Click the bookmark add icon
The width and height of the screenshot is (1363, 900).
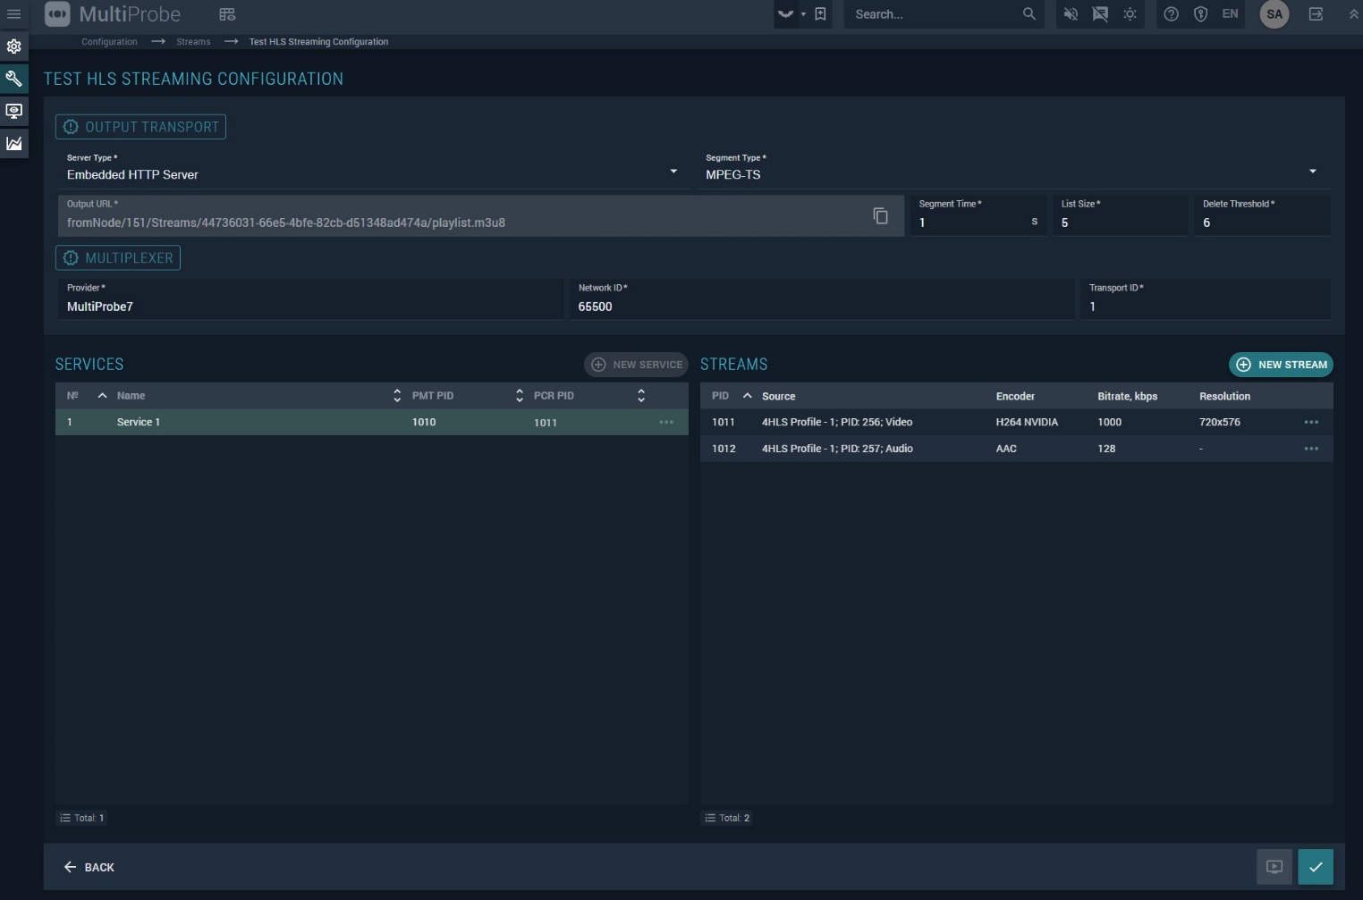(820, 14)
